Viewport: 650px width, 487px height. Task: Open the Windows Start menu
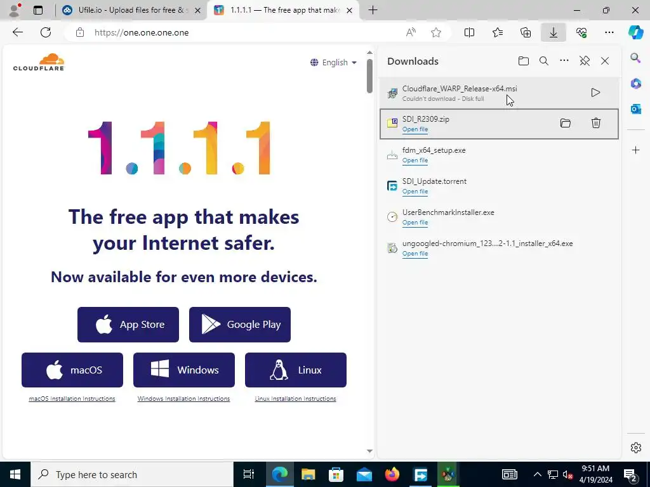15,474
